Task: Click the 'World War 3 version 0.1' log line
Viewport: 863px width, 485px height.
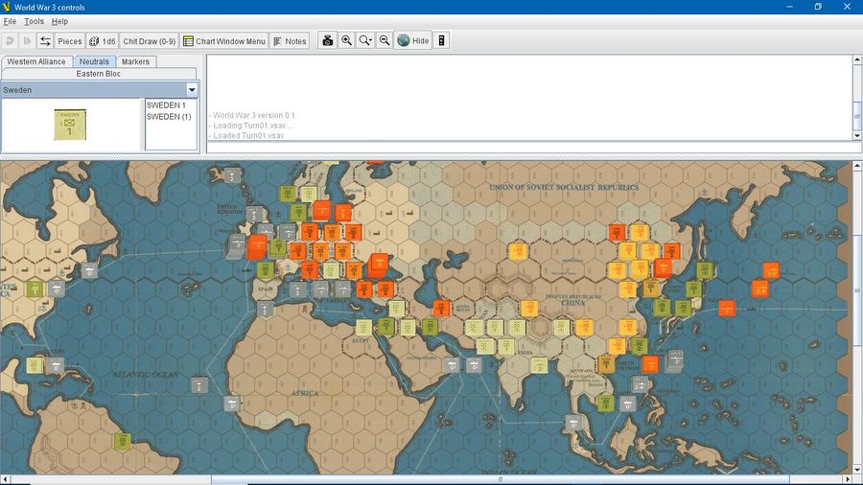Action: (x=254, y=115)
